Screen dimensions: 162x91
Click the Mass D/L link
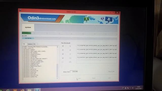pyautogui.click(x=111, y=72)
